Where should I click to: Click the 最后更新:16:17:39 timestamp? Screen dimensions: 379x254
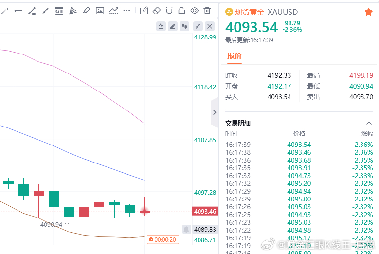[x=249, y=40]
